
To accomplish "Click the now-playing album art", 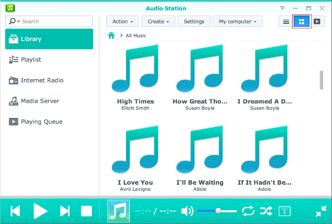I will (x=119, y=211).
